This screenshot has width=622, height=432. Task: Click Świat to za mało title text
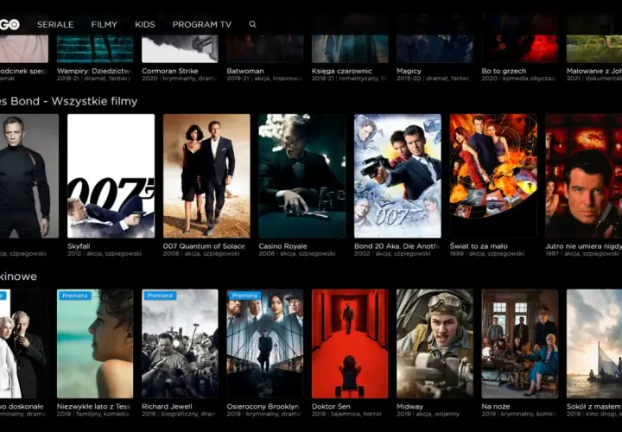(x=479, y=246)
